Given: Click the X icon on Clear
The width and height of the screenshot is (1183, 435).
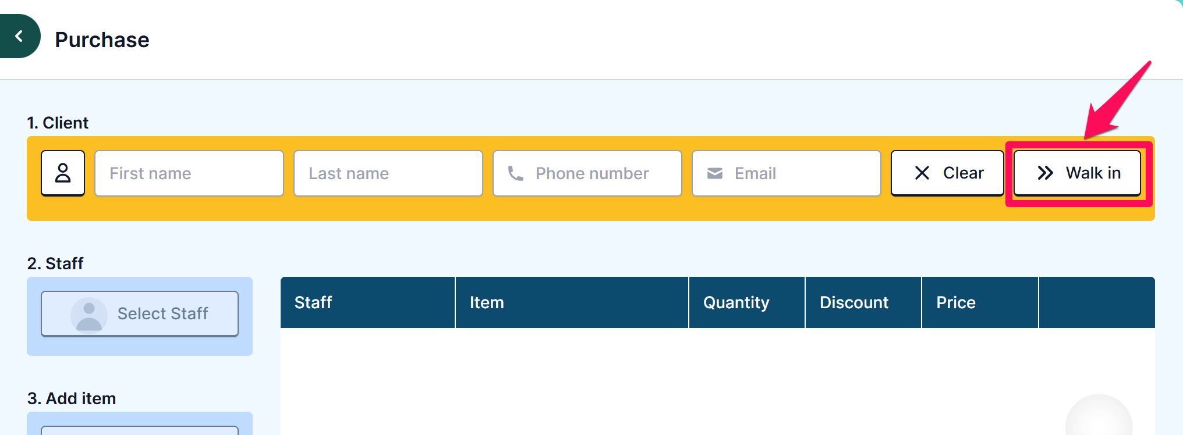Looking at the screenshot, I should coord(922,173).
